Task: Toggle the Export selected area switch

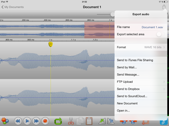Action: pyautogui.click(x=160, y=34)
